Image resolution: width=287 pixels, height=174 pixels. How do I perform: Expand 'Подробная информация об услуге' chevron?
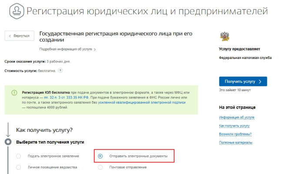(x=95, y=49)
